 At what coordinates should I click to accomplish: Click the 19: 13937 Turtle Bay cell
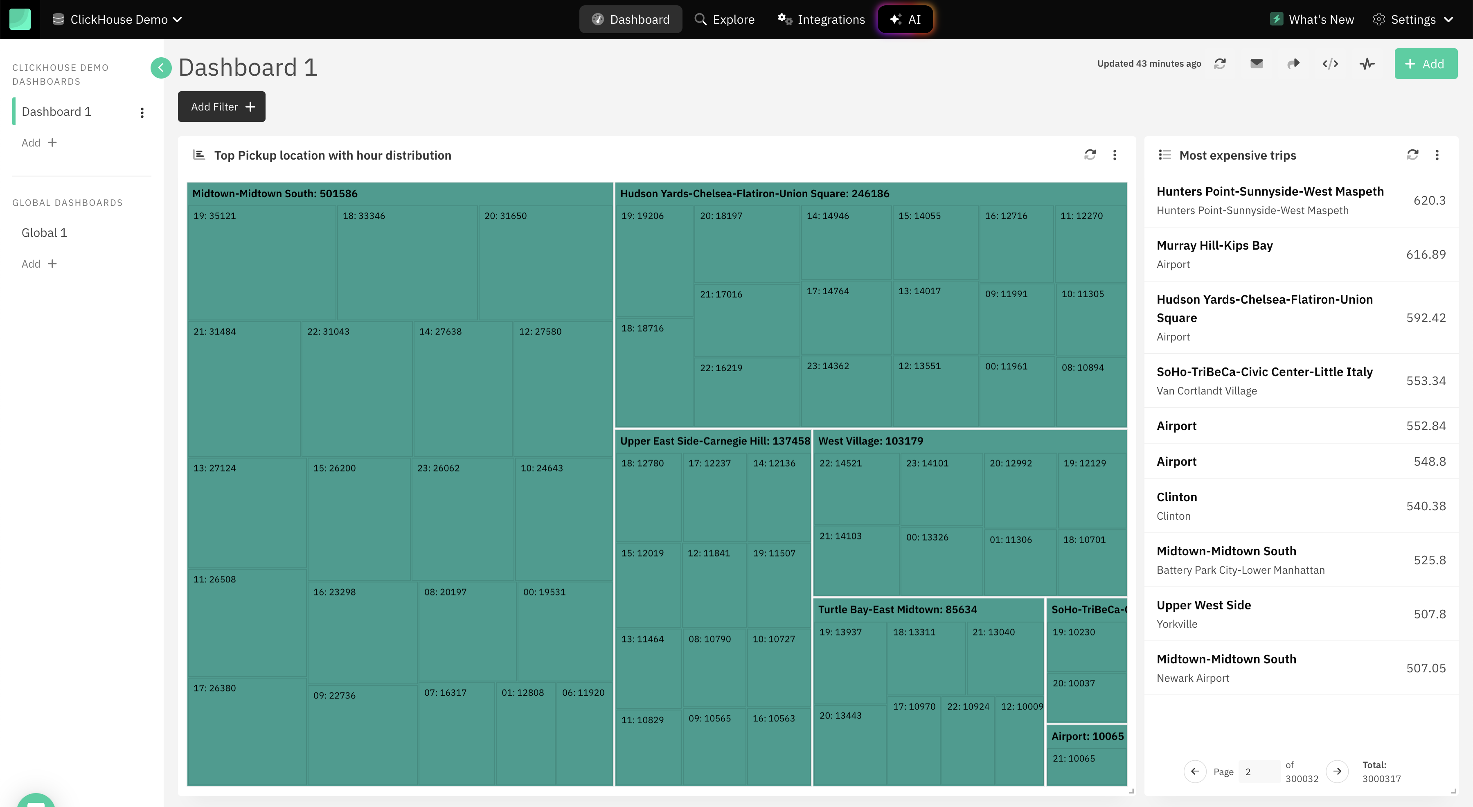[x=850, y=663]
